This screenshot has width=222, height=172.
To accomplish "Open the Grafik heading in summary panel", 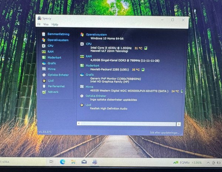I will [x=90, y=75].
